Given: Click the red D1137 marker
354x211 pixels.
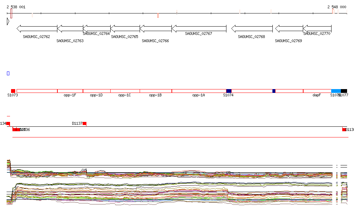Looking at the screenshot, I should [84, 124].
